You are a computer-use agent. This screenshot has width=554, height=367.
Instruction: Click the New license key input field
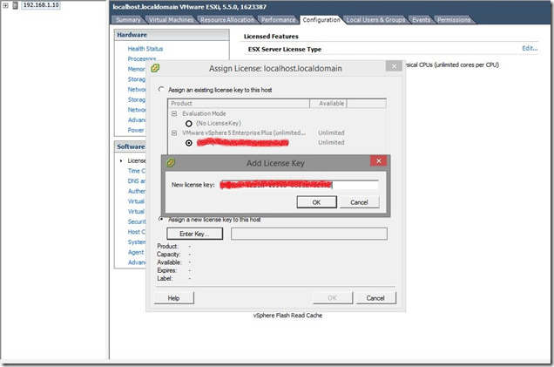tap(299, 185)
